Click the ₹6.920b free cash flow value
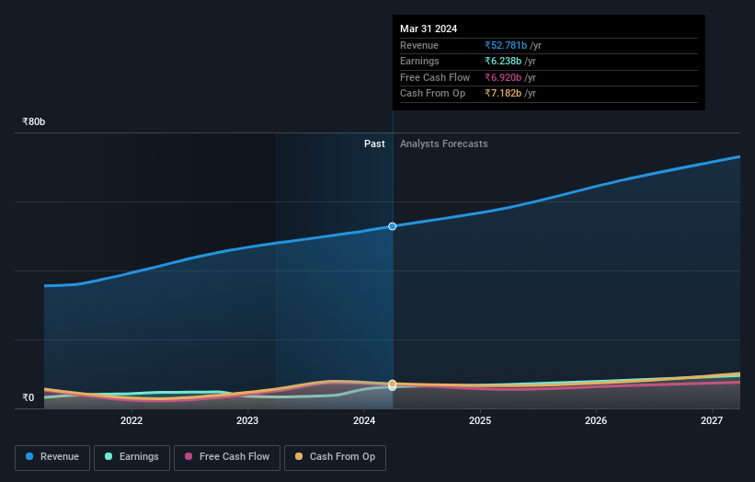The width and height of the screenshot is (755, 482). tap(503, 77)
